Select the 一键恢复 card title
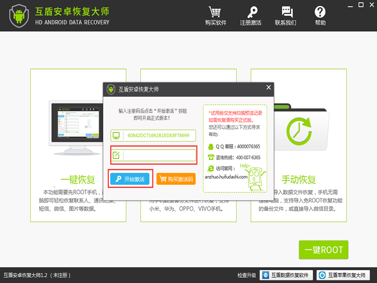The image size is (377, 283). tap(78, 180)
